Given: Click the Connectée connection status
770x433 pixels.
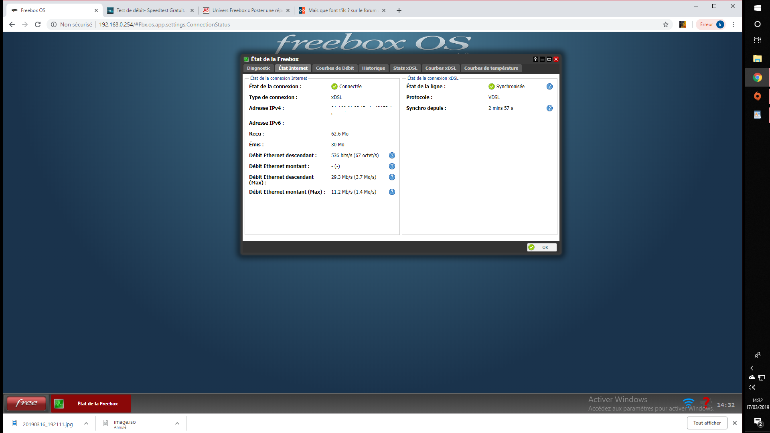Looking at the screenshot, I should (346, 87).
